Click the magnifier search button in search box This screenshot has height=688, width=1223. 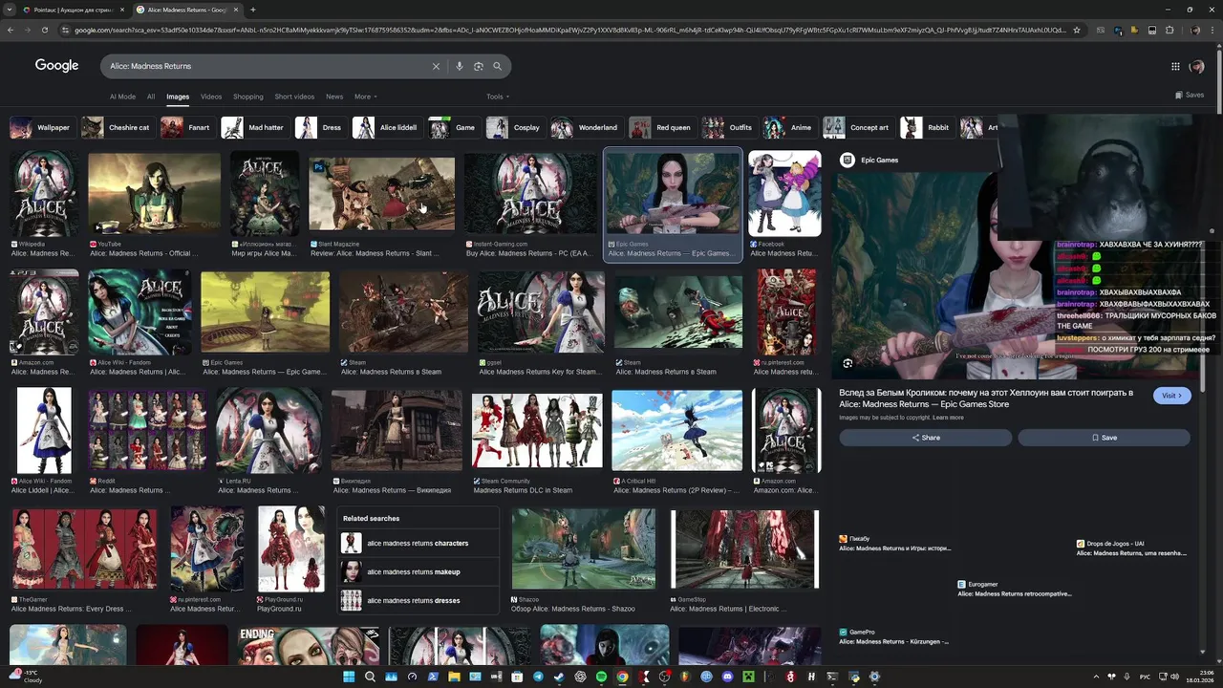point(497,66)
